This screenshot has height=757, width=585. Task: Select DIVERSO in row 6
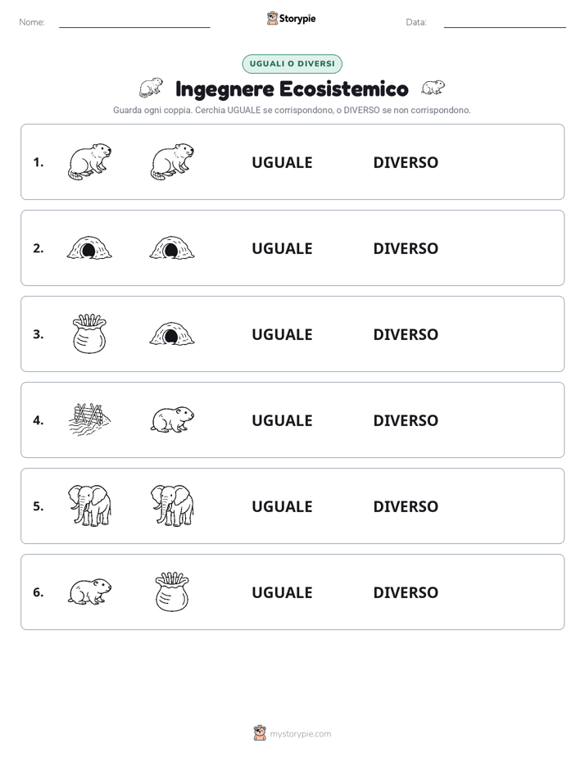click(406, 592)
